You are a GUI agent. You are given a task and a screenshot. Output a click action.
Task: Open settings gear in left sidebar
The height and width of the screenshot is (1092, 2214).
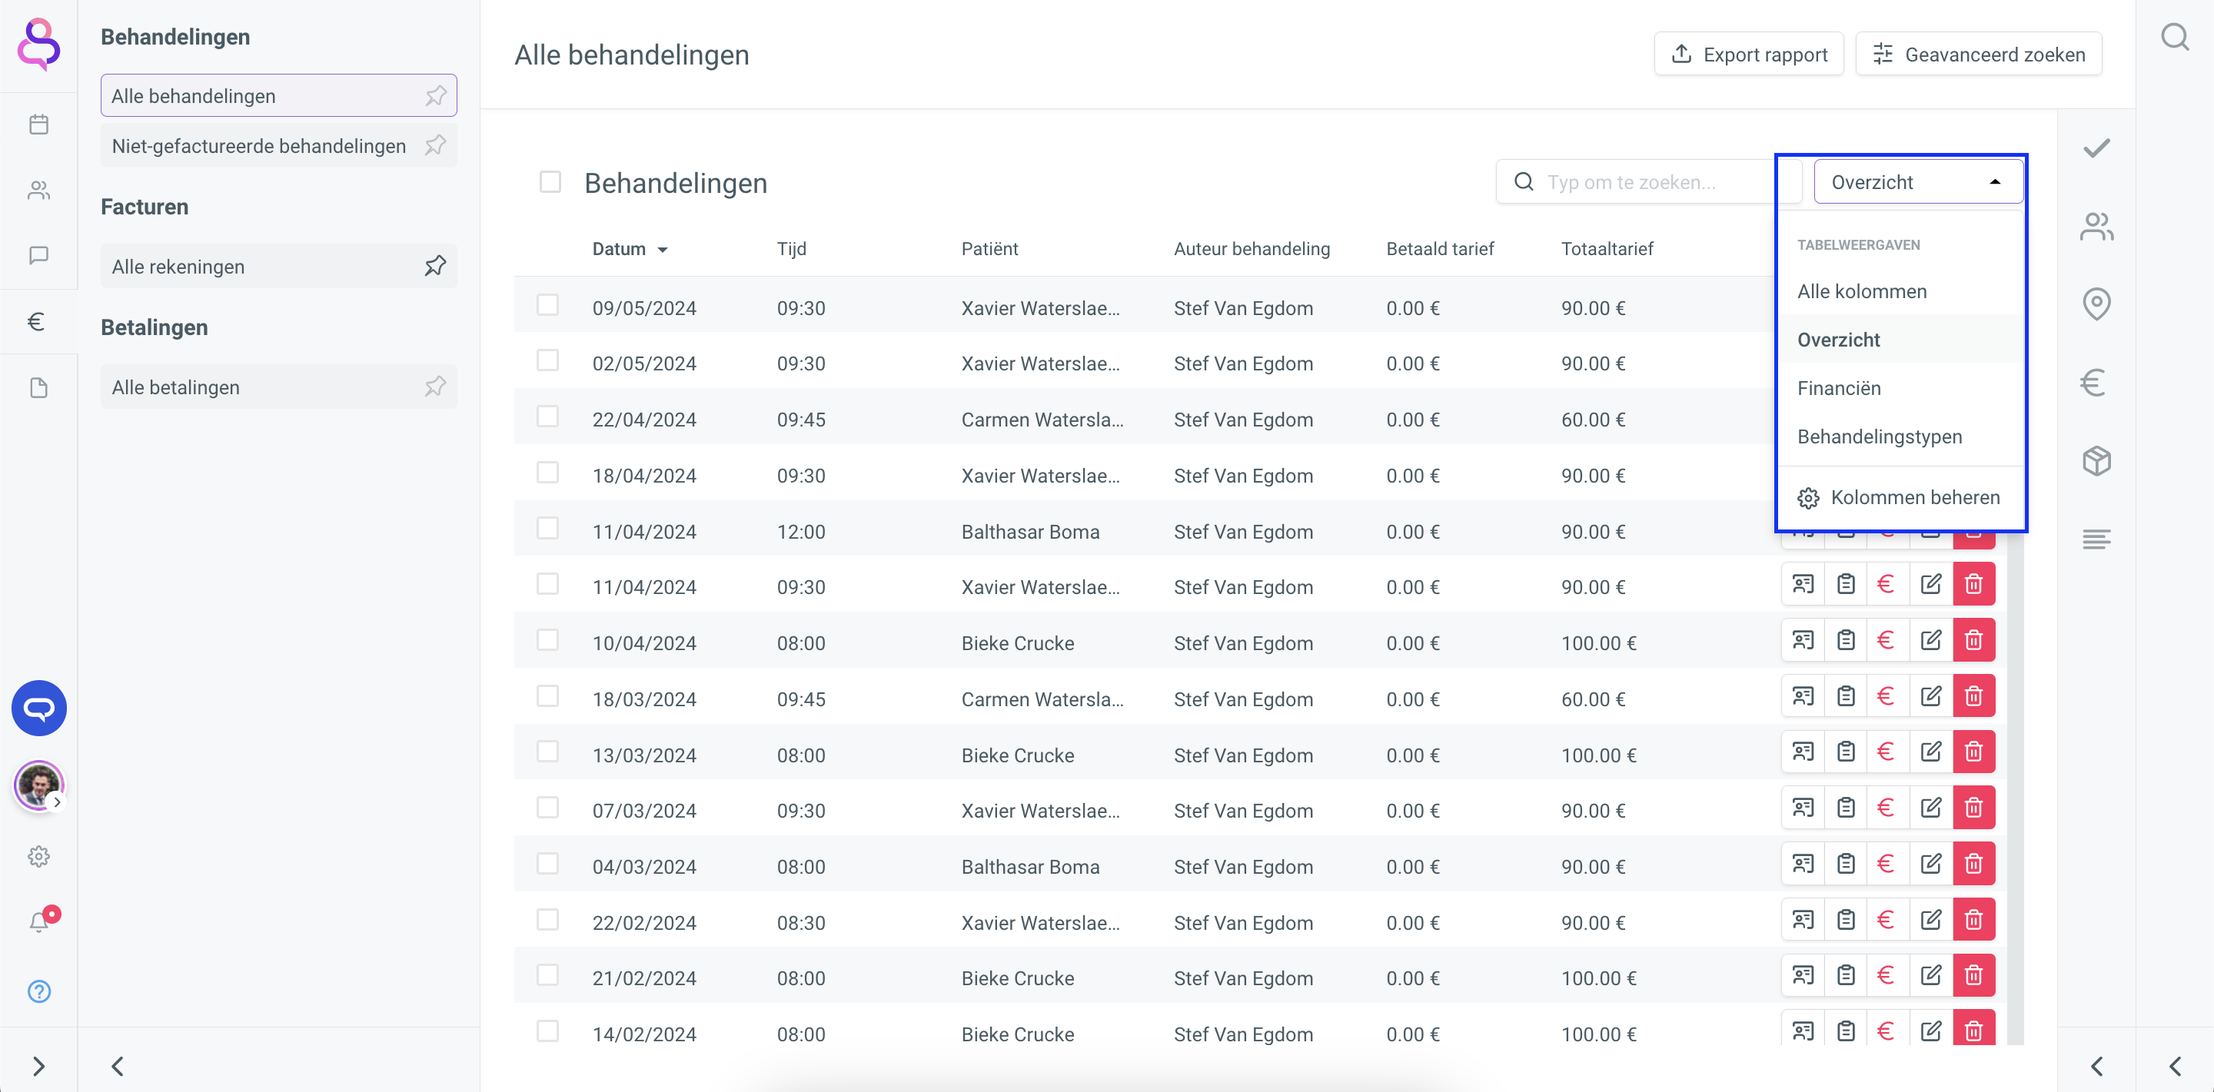(x=38, y=857)
